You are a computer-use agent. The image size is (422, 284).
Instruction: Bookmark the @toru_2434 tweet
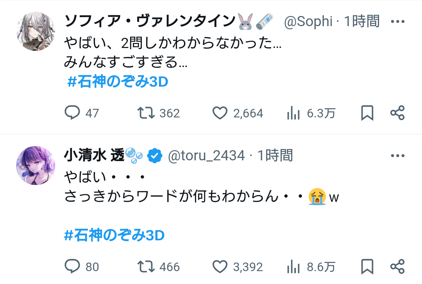click(x=367, y=266)
